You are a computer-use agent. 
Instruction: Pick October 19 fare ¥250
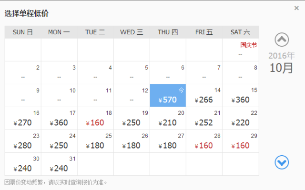(132, 118)
